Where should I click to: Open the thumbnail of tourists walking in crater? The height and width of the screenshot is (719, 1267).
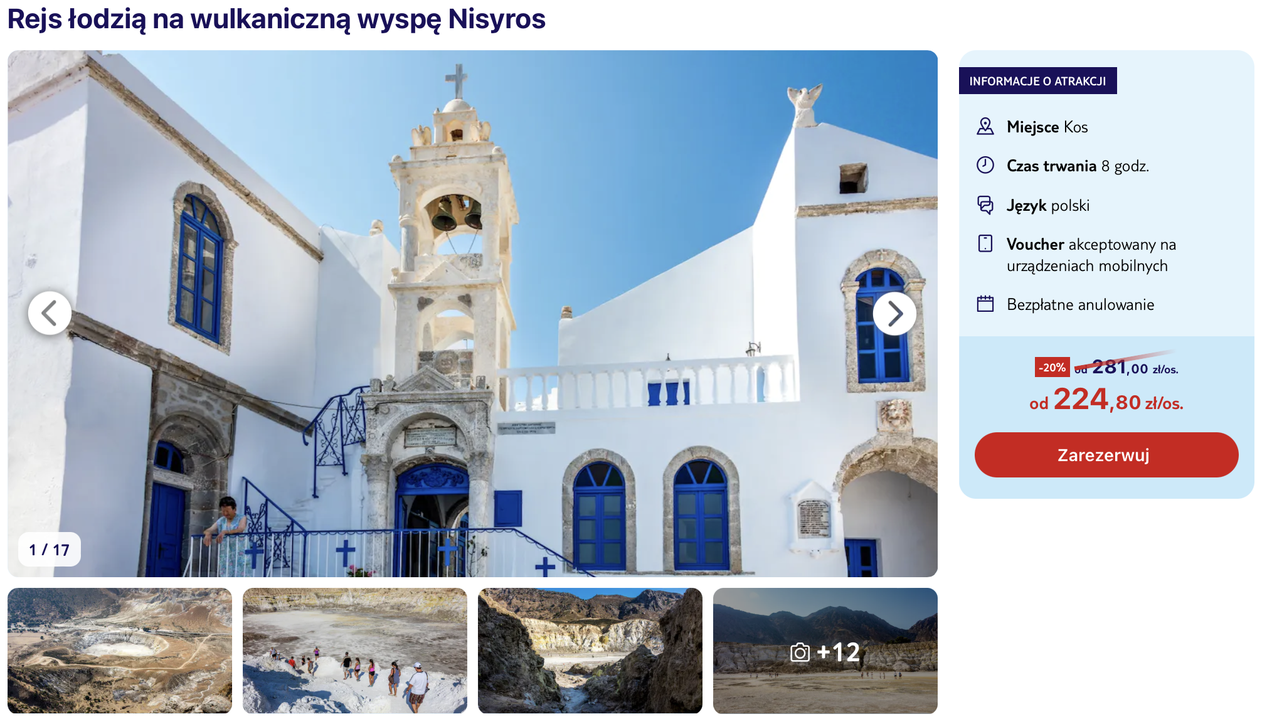click(355, 651)
